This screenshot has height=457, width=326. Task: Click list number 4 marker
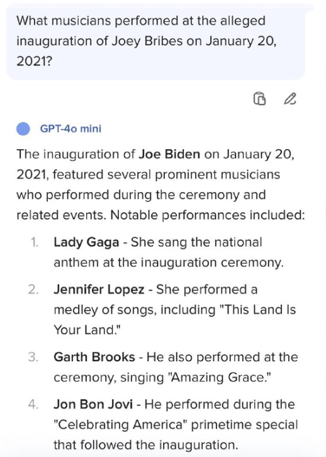coord(33,405)
